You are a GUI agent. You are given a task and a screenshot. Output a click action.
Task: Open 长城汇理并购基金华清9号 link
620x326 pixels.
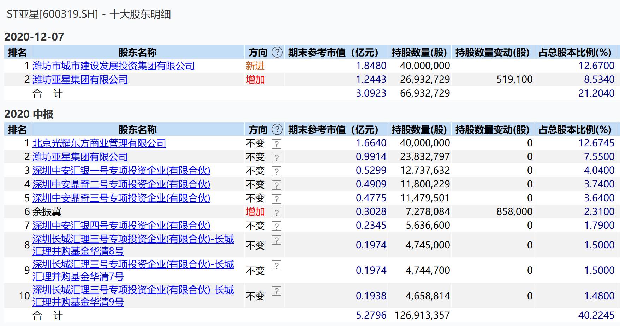pyautogui.click(x=133, y=296)
